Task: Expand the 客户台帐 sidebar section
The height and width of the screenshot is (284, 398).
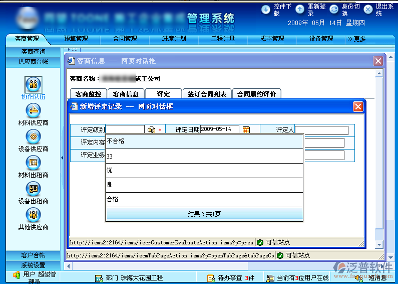Action: pos(33,255)
